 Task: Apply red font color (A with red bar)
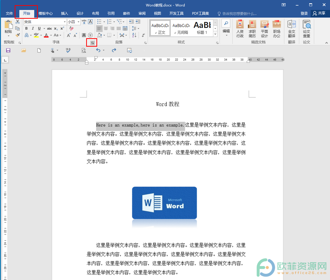click(x=46, y=35)
